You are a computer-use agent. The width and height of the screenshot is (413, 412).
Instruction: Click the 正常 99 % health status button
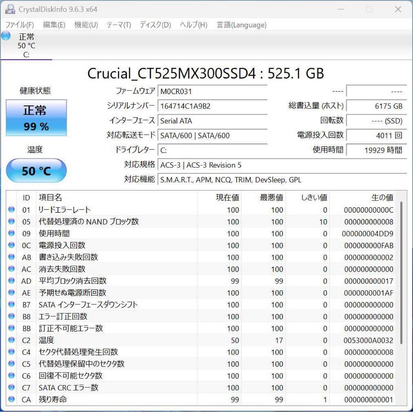(36, 118)
